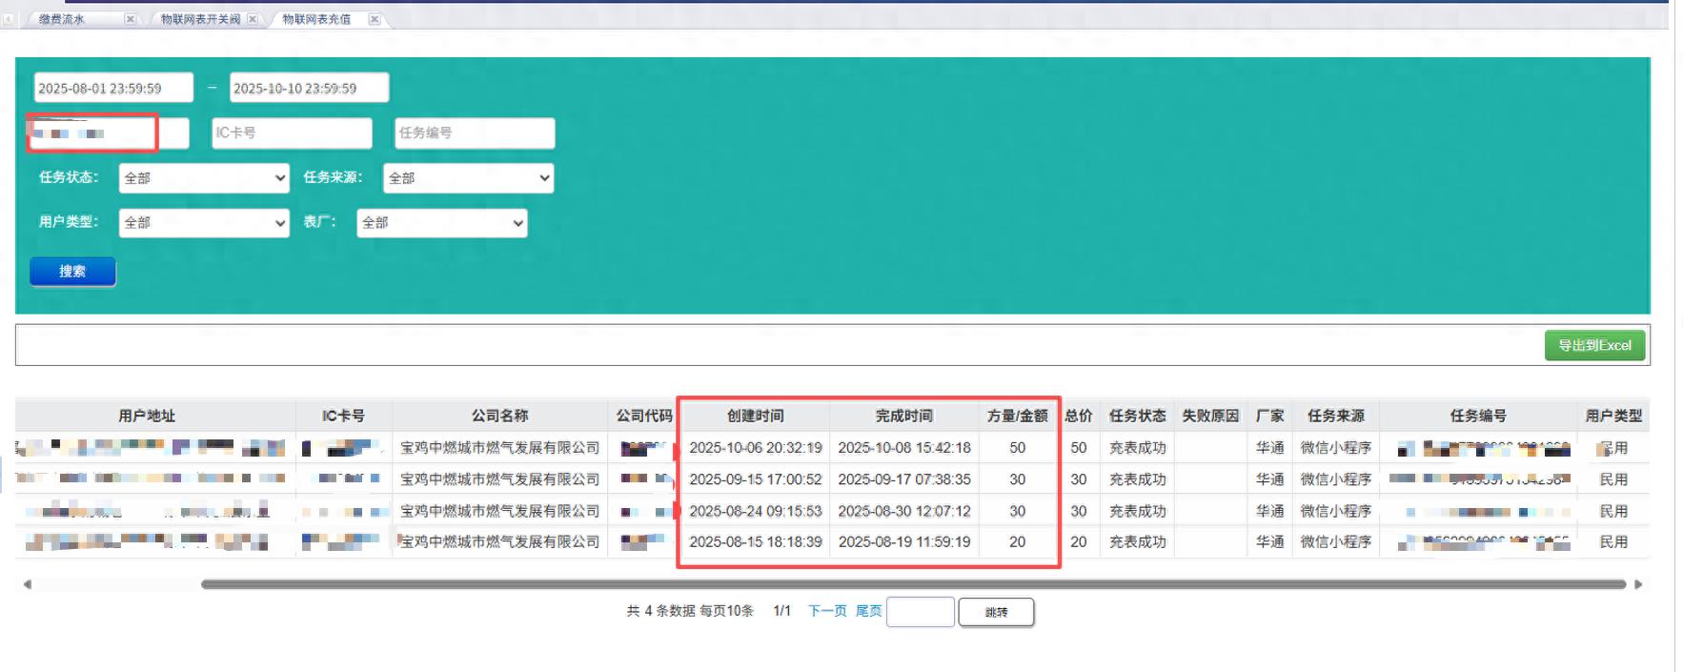Open the 任务来源 dropdown
The height and width of the screenshot is (672, 1683).
coord(468,178)
